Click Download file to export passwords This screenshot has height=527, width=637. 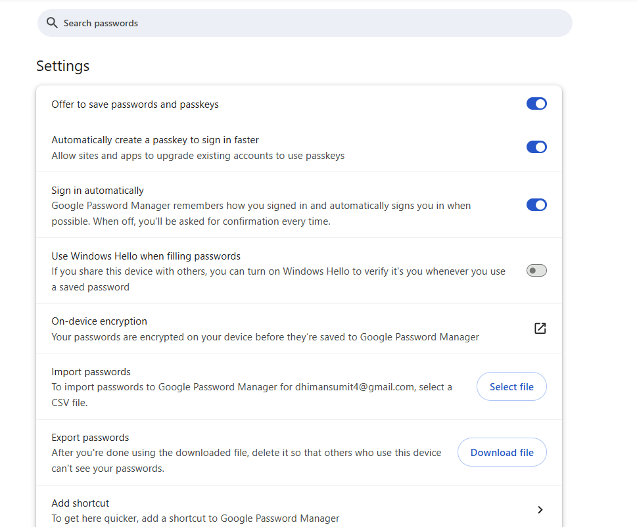tap(502, 452)
